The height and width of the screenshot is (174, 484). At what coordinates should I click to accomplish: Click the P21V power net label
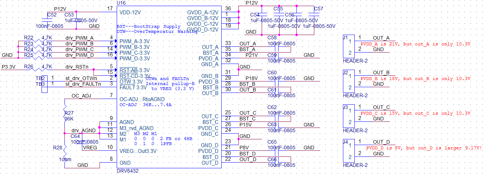pos(252,55)
